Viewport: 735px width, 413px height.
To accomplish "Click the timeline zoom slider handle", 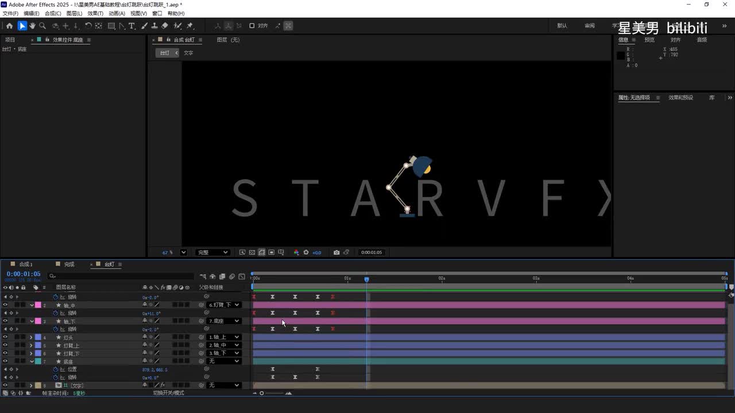I will pos(262,393).
